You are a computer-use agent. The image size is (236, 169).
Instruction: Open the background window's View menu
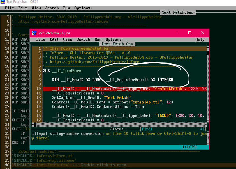[36, 8]
